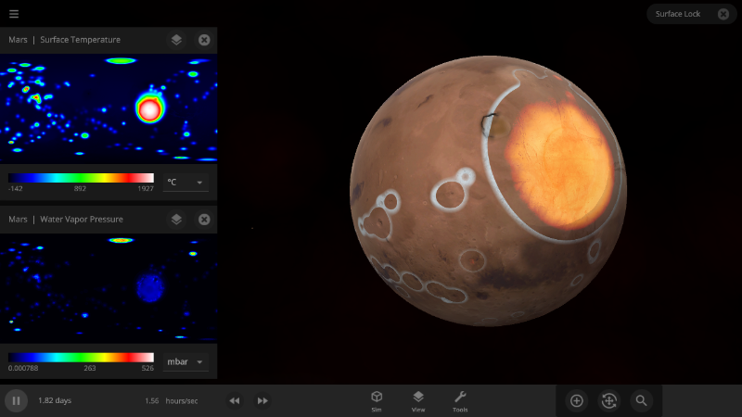This screenshot has width=742, height=417.
Task: Close the Water Vapor Pressure panel
Action: 204,220
